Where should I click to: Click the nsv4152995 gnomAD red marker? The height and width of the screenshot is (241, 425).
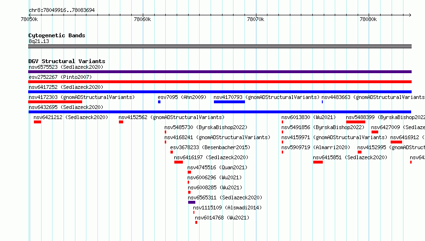point(360,152)
